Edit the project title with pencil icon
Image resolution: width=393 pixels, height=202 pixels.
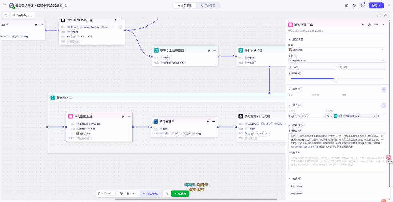[66, 5]
